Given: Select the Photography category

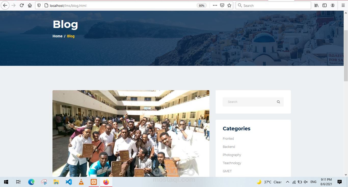Looking at the screenshot, I should [232, 155].
